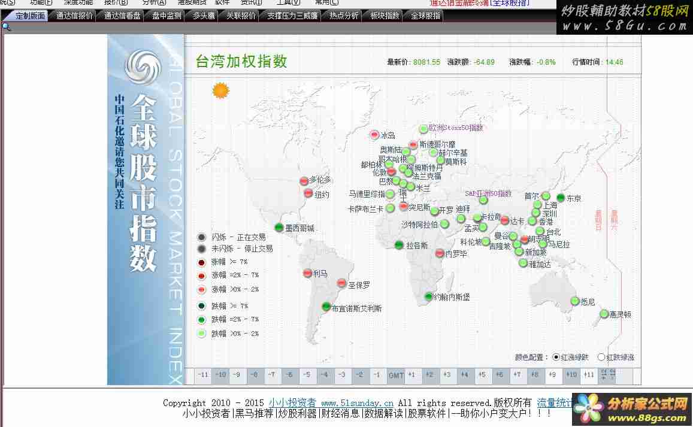The width and height of the screenshot is (693, 427).
Task: Click the 赫尔辛基 (Helsinki) market marker
Action: coord(434,153)
